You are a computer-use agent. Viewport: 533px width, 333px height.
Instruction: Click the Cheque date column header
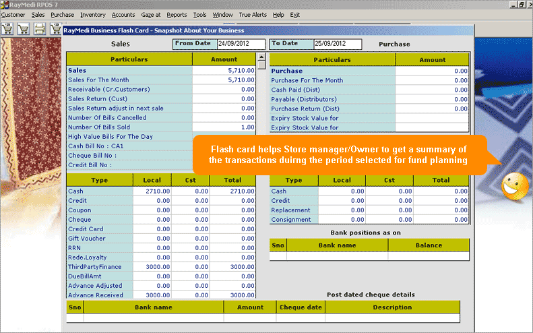click(x=301, y=307)
